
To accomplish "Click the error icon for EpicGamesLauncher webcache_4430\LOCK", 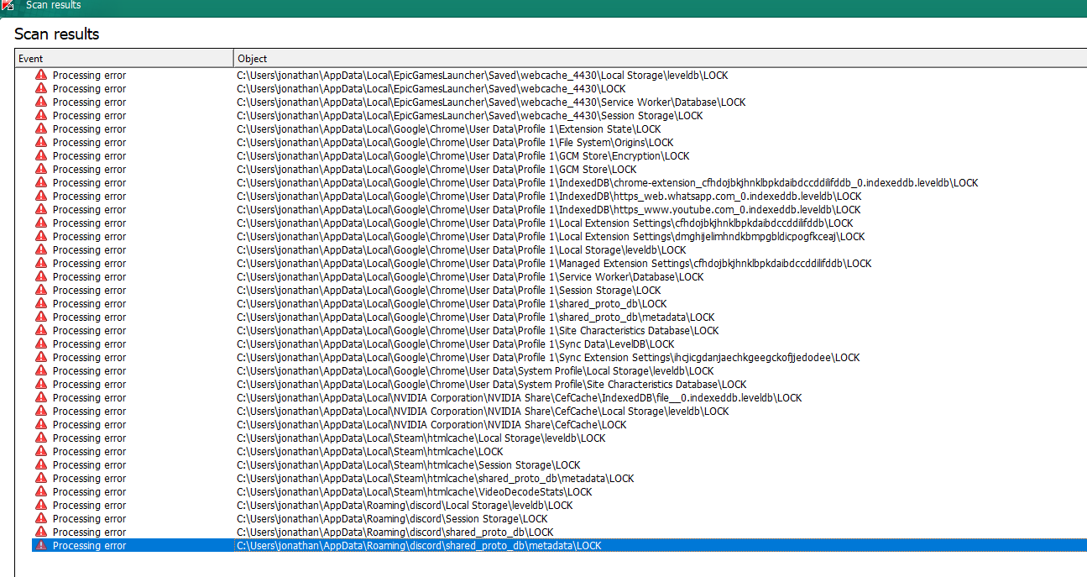I will click(x=41, y=88).
